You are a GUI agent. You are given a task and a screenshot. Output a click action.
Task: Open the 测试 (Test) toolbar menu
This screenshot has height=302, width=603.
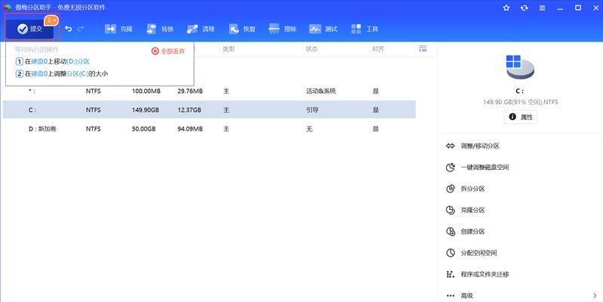(x=324, y=29)
